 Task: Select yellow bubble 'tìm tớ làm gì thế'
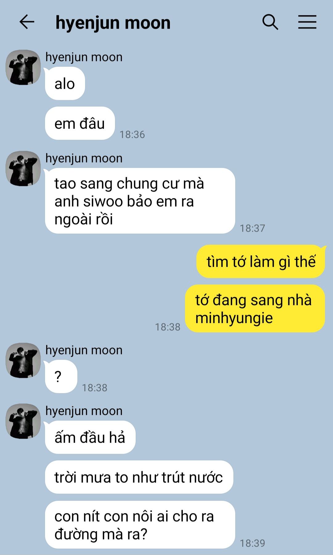pos(261,262)
